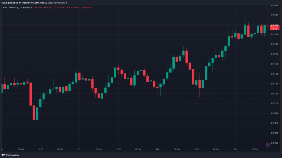
Task: Click the BINANCE exchange label
Action: [27, 7]
